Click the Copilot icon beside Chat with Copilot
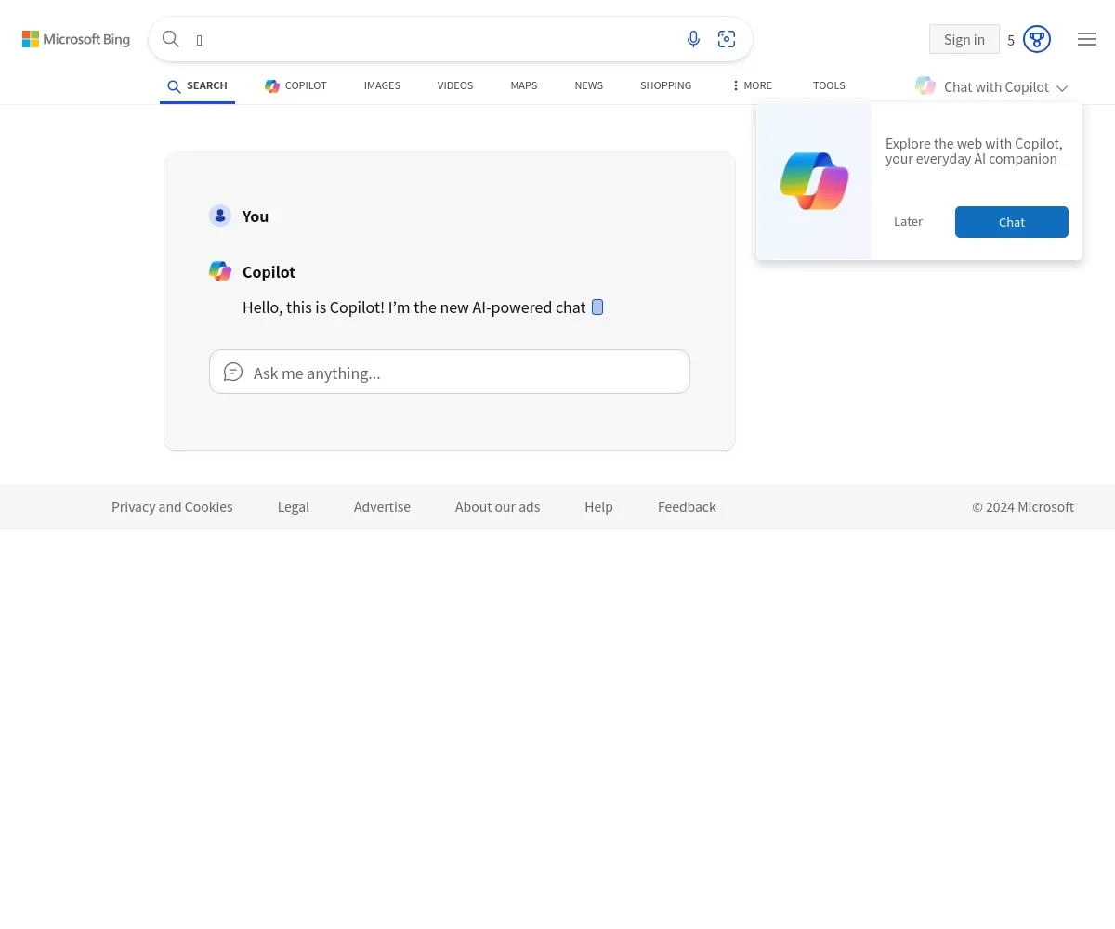1115x929 pixels. (925, 85)
